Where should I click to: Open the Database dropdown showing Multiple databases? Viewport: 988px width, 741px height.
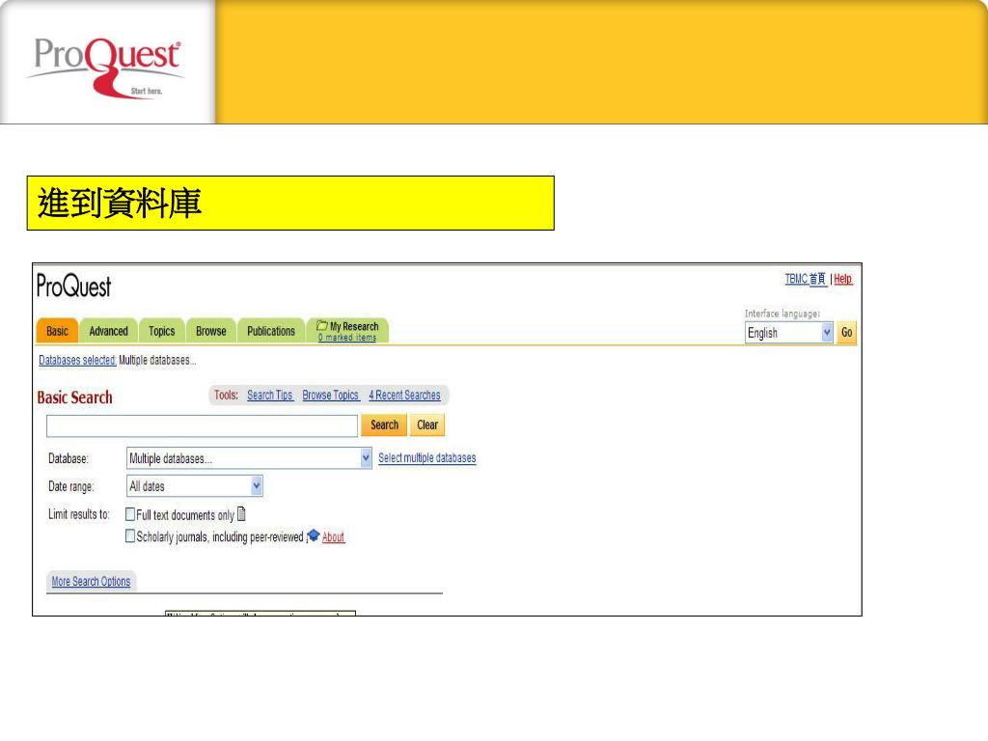(250, 458)
